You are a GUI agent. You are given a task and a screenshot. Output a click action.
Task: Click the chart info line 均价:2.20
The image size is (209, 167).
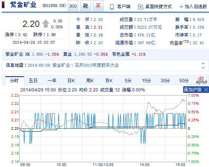point(88,90)
